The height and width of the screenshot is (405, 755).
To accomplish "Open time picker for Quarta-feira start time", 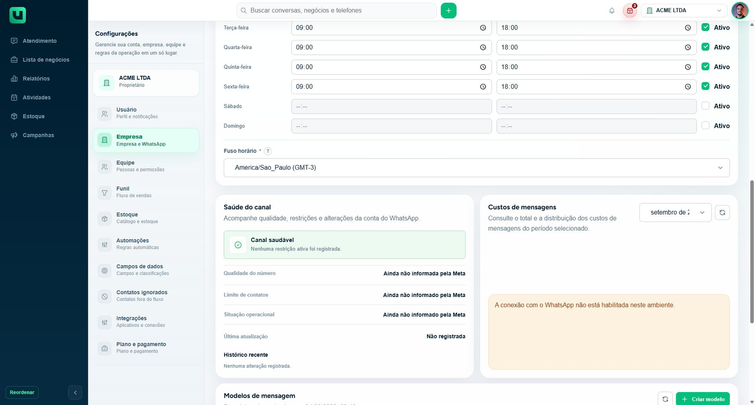I will tap(483, 48).
